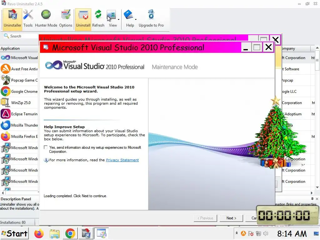
Task: Expand the View dropdown arrow
Action: click(118, 20)
